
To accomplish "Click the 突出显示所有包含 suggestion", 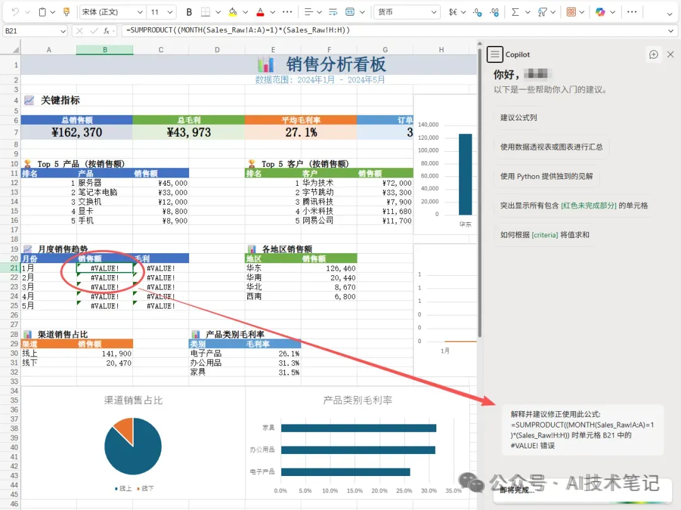I will pyautogui.click(x=574, y=205).
